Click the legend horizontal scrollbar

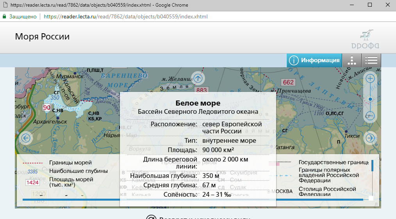pos(193,200)
